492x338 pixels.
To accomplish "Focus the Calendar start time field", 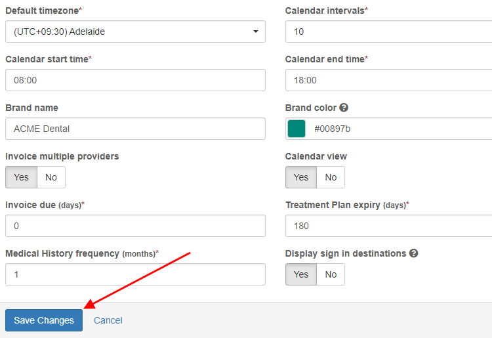I will click(x=135, y=80).
